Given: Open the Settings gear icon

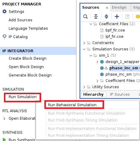Looking at the screenshot, I should [4, 11].
